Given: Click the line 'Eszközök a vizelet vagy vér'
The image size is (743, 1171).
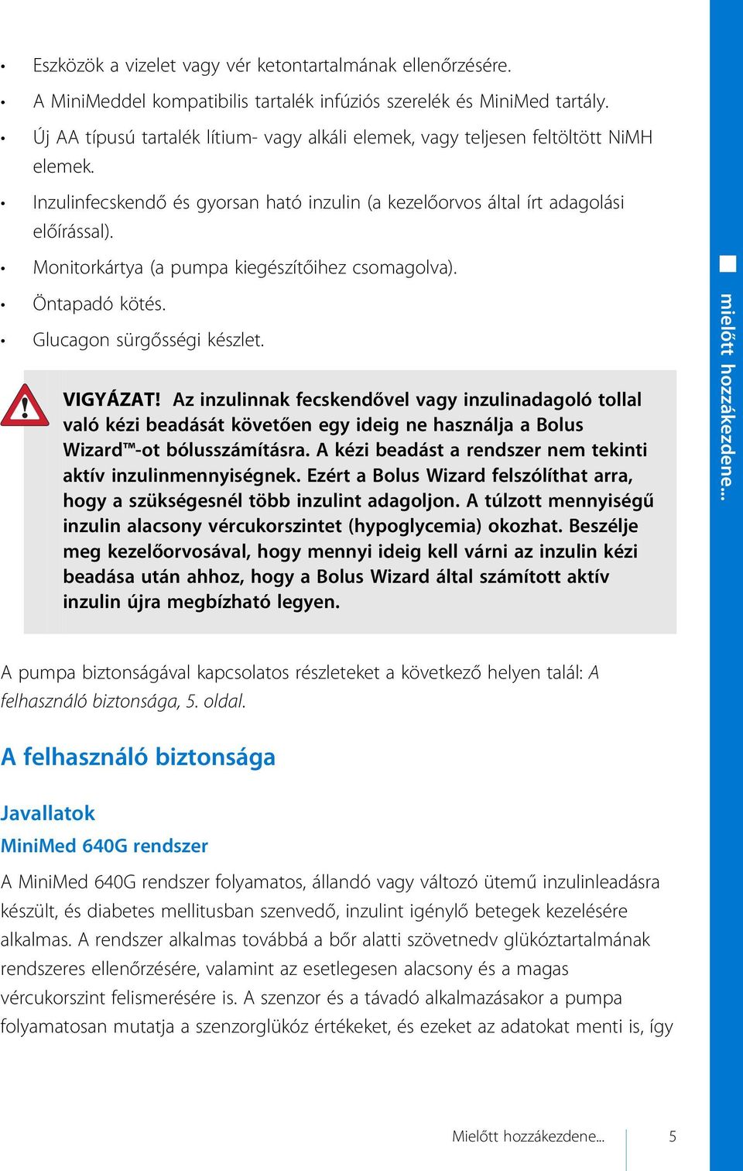Looking at the screenshot, I should pyautogui.click(x=272, y=66).
